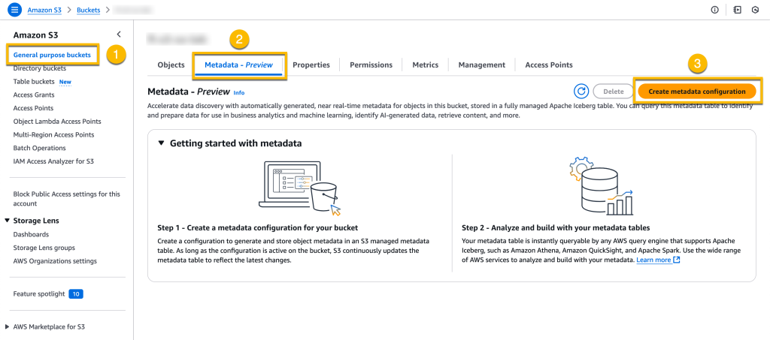This screenshot has height=340, width=770.
Task: Open Storage Lens Dashboards
Action: point(31,234)
